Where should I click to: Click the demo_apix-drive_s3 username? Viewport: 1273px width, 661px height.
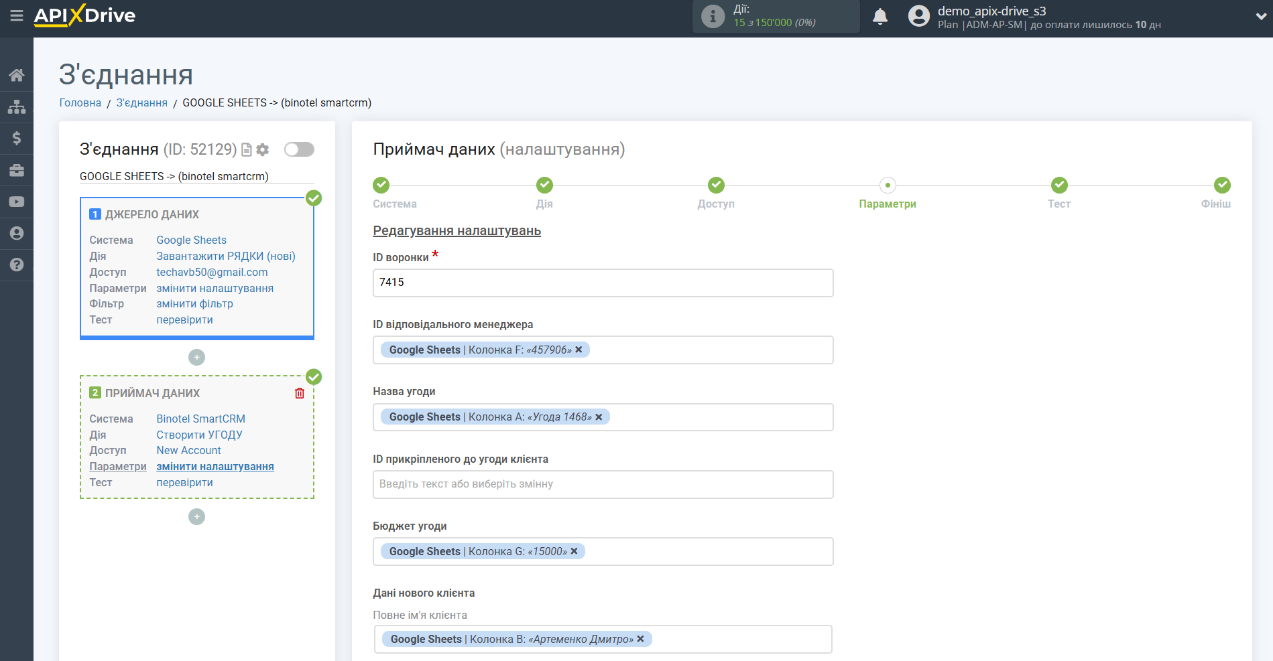992,11
